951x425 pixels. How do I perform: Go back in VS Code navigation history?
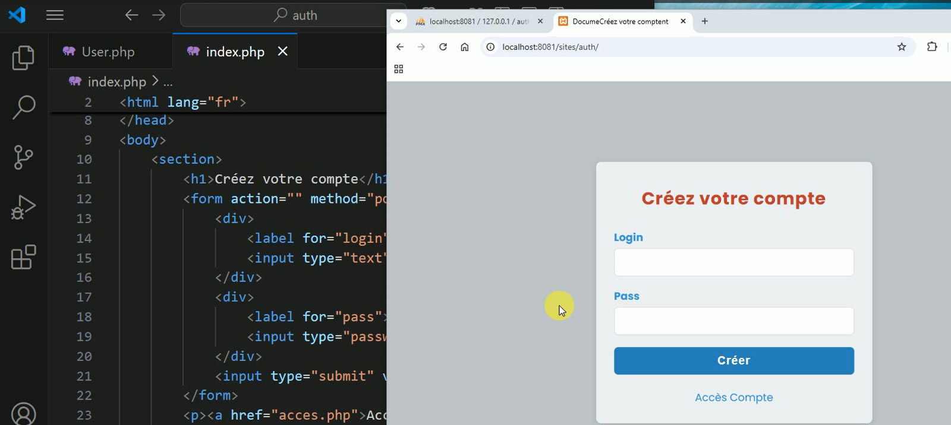131,15
